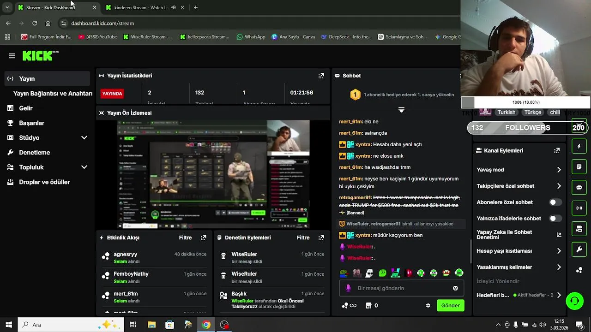Send the message with Gönder button
This screenshot has height=332, width=591.
[450, 305]
